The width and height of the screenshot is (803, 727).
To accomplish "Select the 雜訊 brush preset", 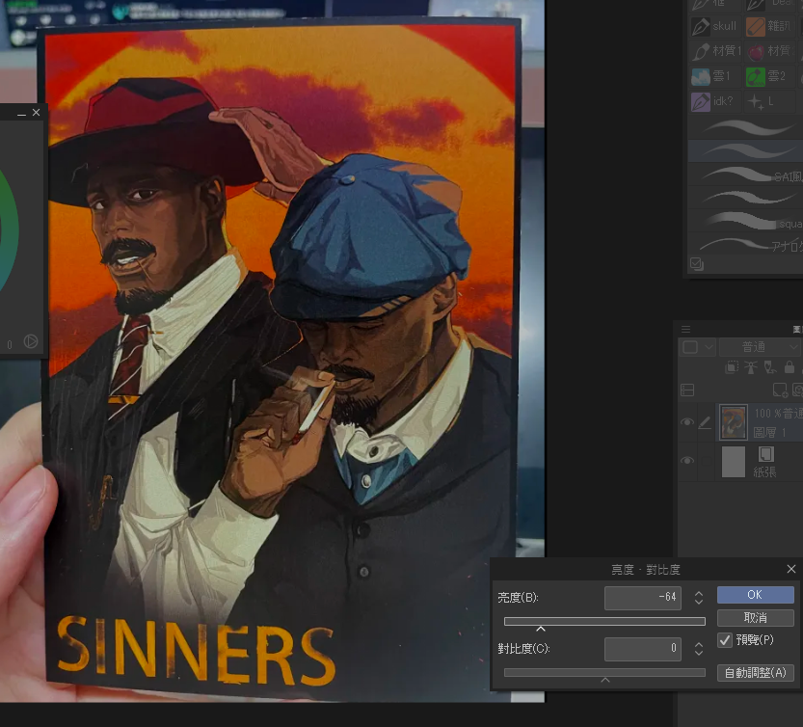I will [x=769, y=26].
